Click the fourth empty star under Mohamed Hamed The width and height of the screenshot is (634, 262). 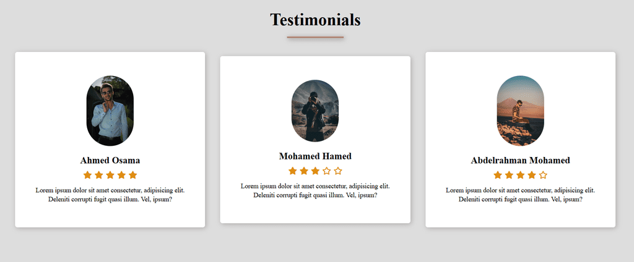[x=327, y=171]
